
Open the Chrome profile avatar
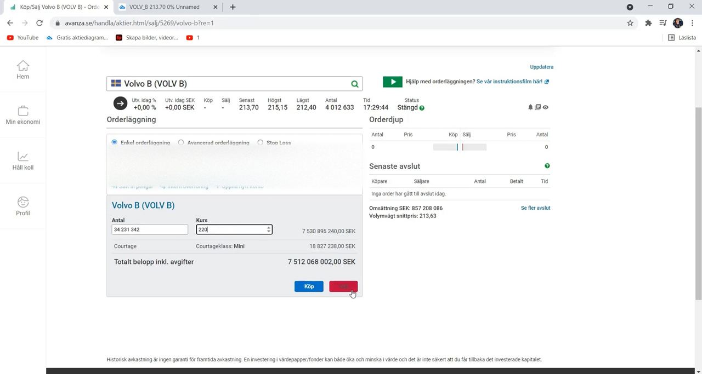(x=678, y=23)
